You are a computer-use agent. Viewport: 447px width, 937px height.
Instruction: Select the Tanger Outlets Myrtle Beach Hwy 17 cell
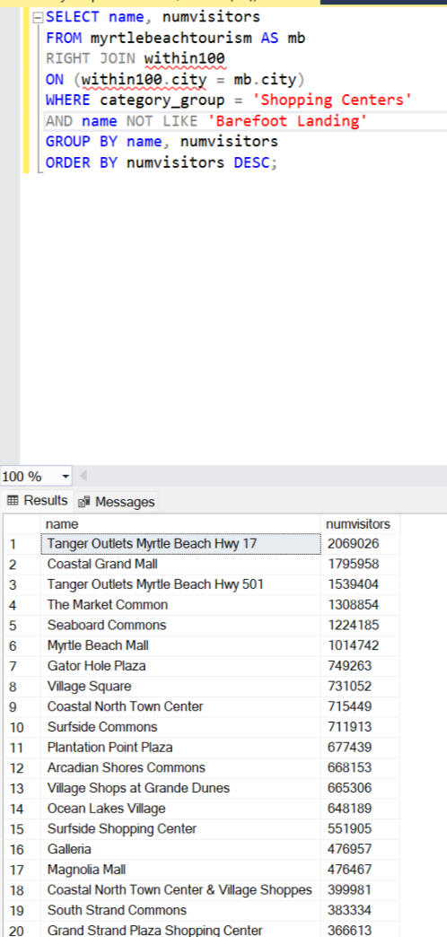(181, 544)
